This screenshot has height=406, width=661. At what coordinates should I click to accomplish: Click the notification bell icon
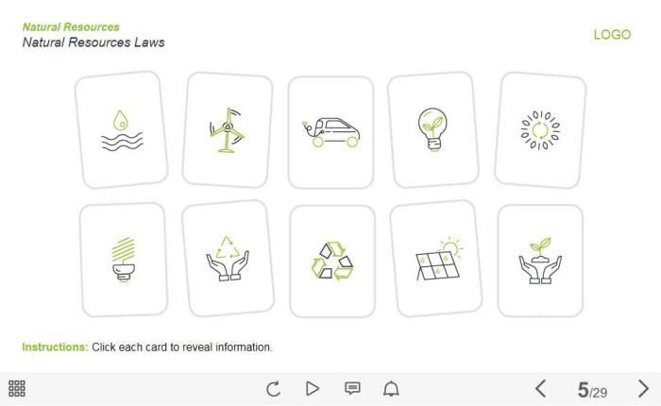click(x=391, y=388)
